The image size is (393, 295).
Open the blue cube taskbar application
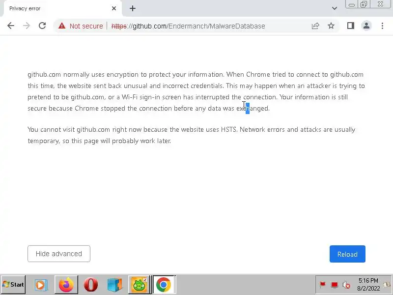click(x=114, y=285)
